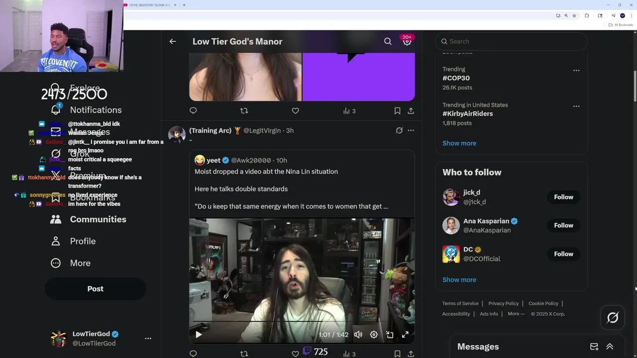
Task: Click the install app icon in address bar
Action: tap(558, 15)
